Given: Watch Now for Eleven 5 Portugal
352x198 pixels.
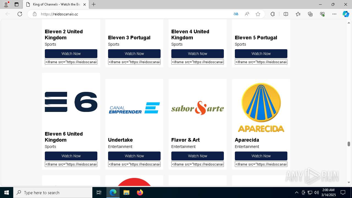Looking at the screenshot, I should point(261,54).
